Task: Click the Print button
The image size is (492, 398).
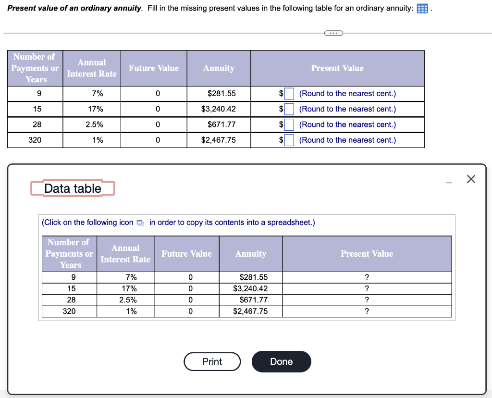Action: (x=212, y=361)
